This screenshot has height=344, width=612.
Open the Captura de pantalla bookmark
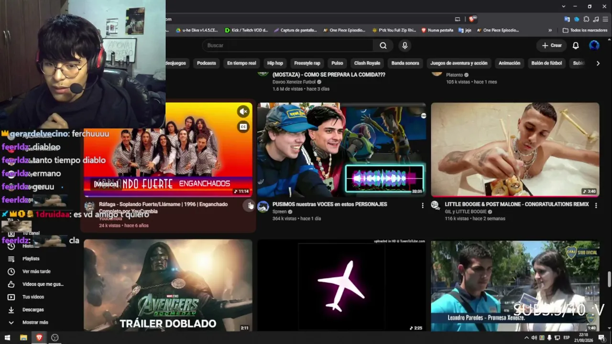pos(295,30)
